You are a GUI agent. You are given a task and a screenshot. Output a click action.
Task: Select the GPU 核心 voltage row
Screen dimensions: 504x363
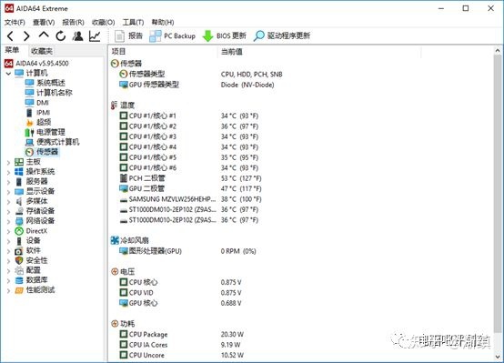(180, 303)
